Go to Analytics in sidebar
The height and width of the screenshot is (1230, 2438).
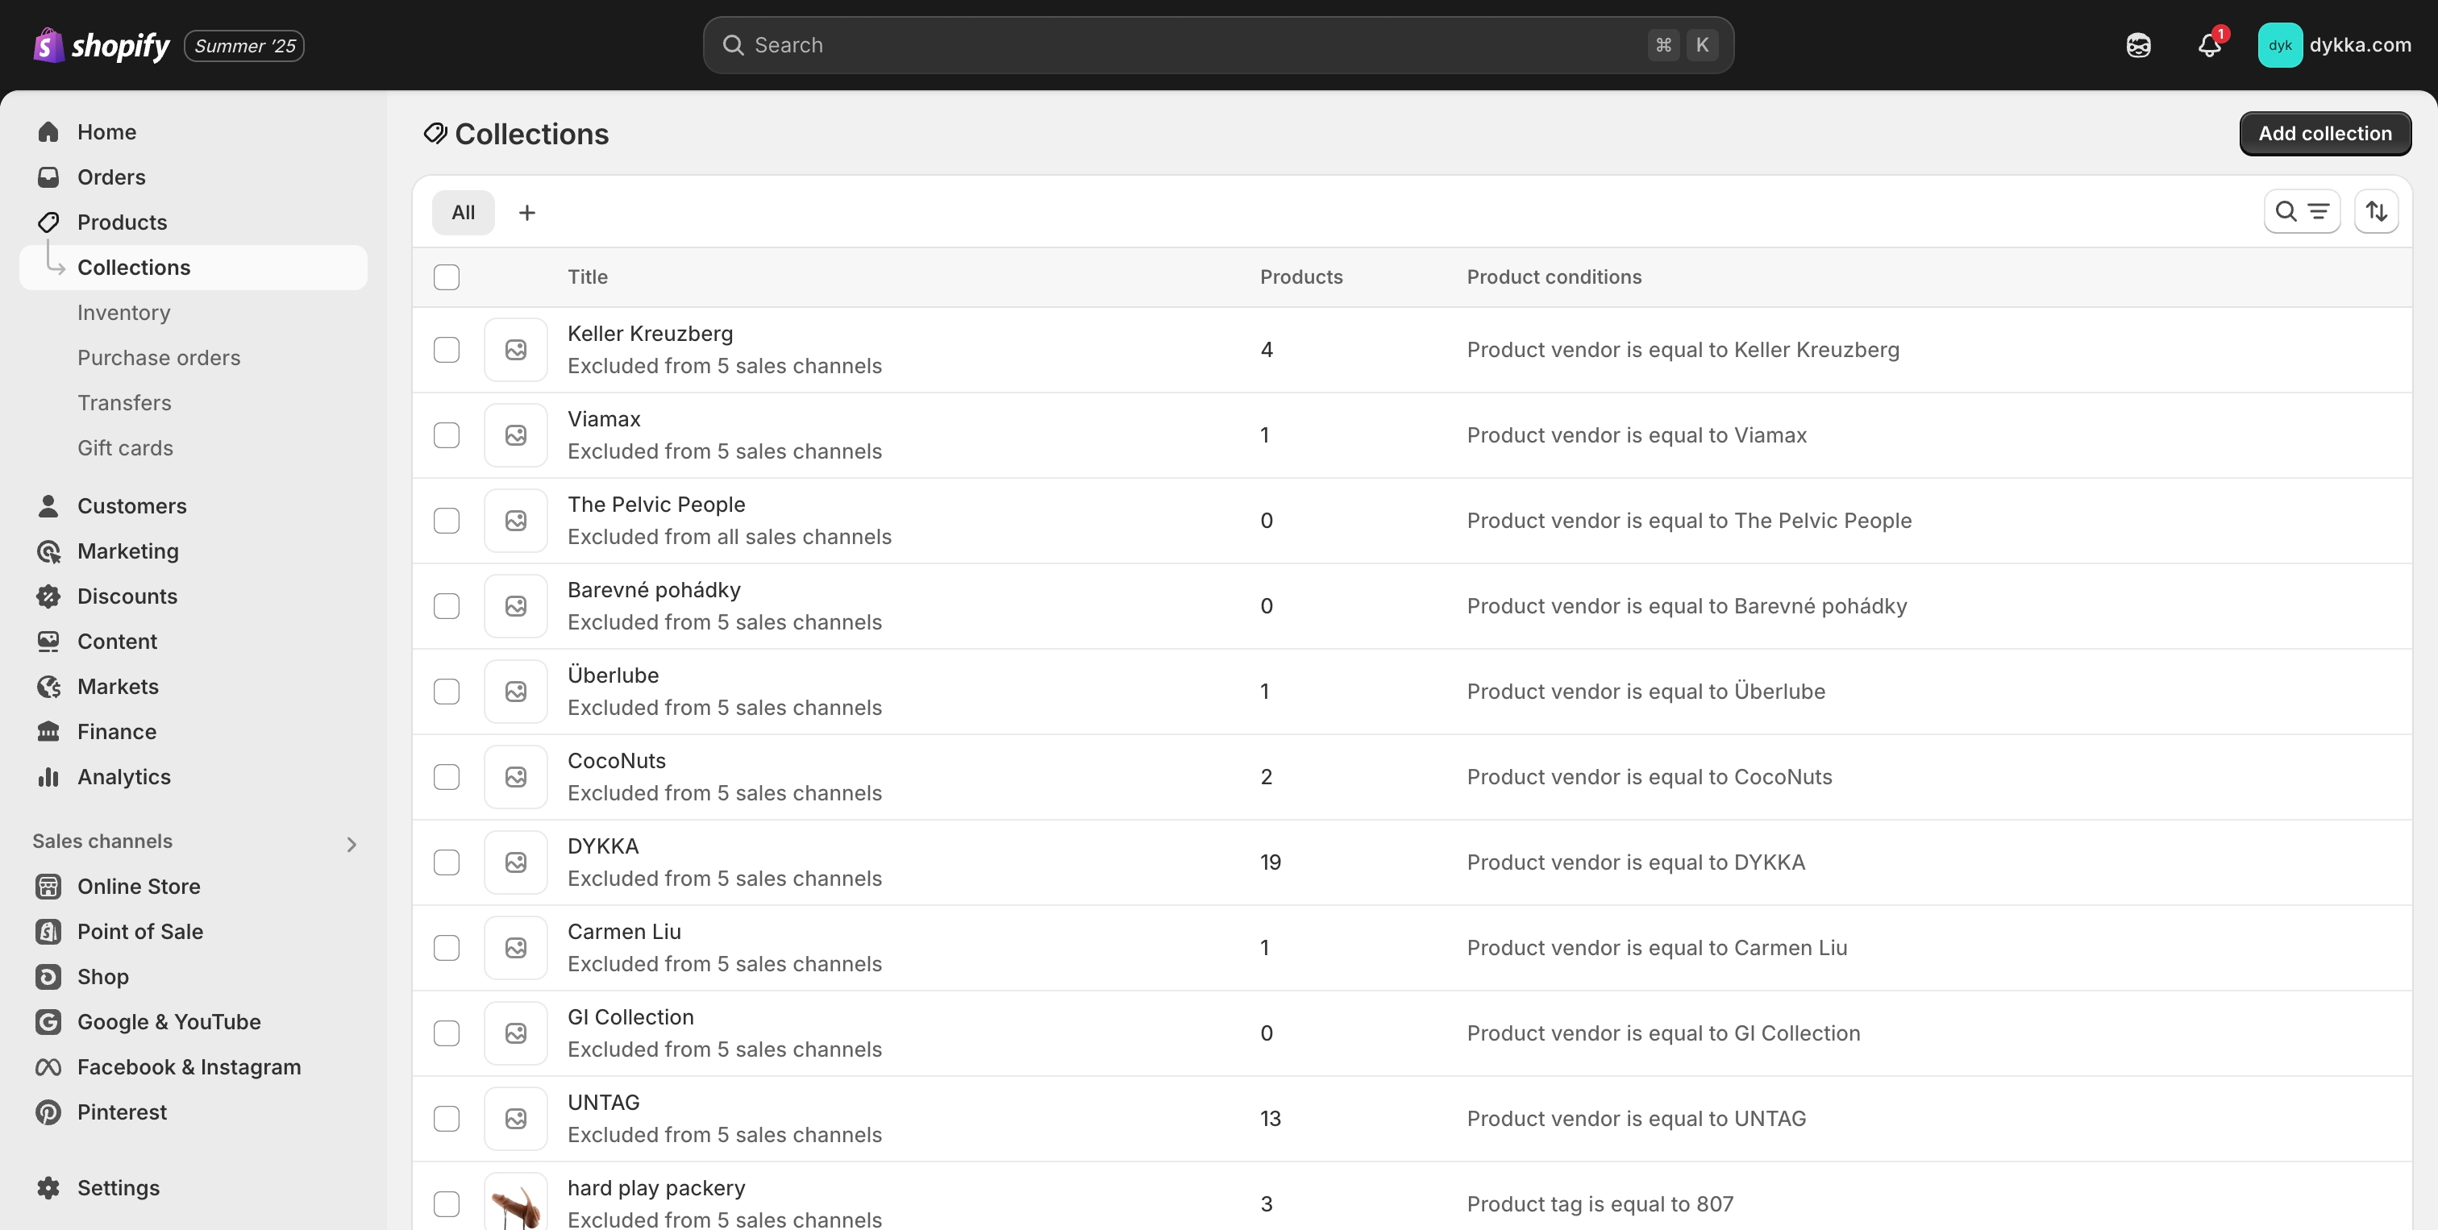click(x=123, y=777)
